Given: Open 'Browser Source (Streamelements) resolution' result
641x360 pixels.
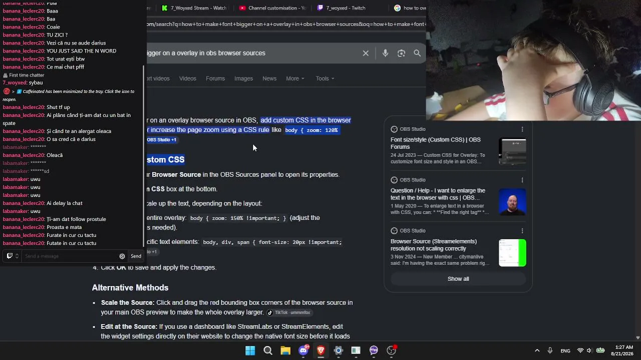Looking at the screenshot, I should point(433,245).
